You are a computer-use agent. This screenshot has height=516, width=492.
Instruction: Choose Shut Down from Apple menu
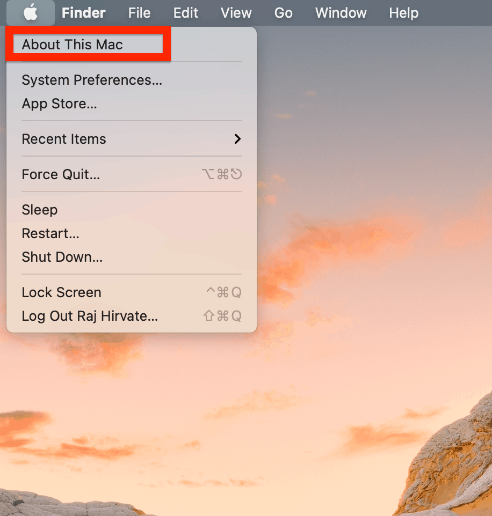point(62,257)
